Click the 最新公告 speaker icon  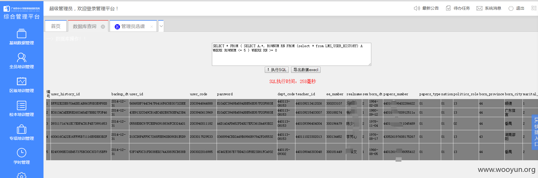(417, 8)
